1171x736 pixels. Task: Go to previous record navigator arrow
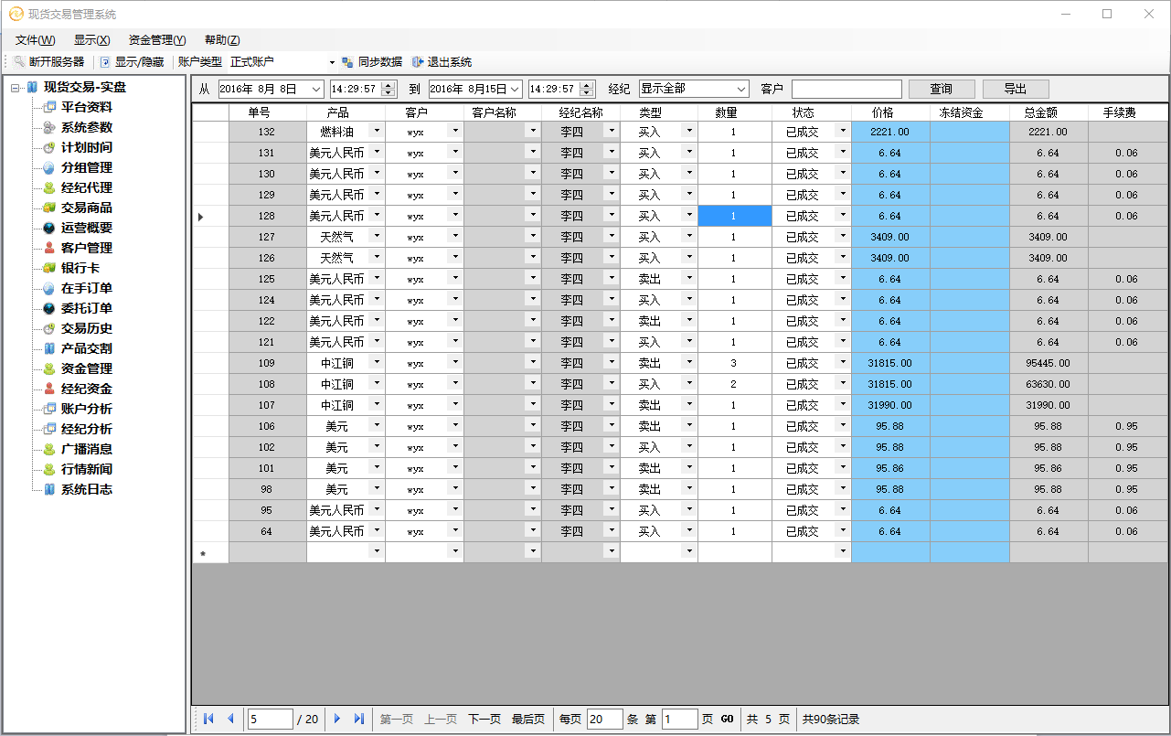(230, 719)
